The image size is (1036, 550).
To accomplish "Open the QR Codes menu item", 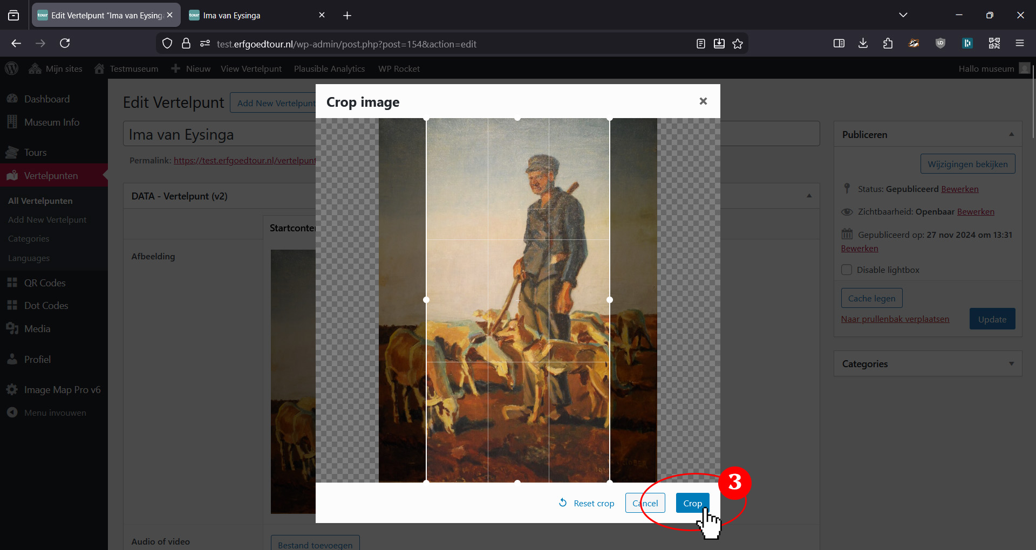I will (x=44, y=283).
